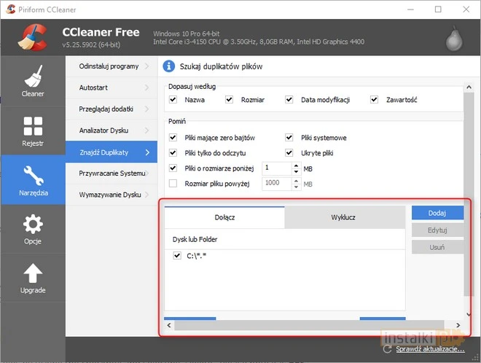Open the Cleaner broom section
Screen dimensions: 481x363
[x=33, y=81]
